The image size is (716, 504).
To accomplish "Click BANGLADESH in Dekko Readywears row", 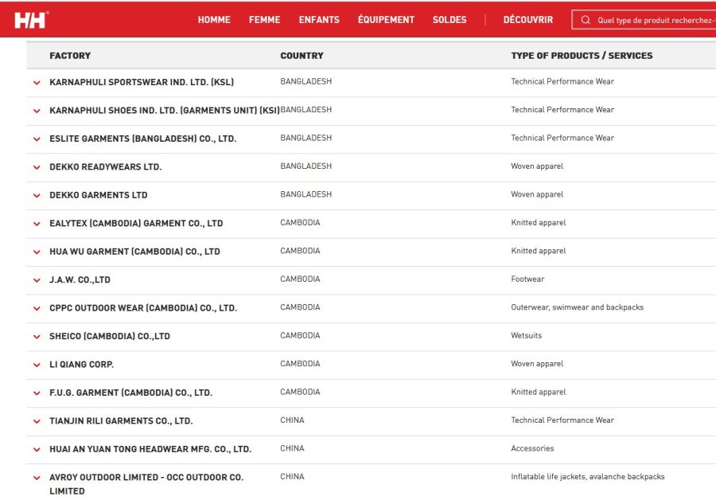I will 306,166.
